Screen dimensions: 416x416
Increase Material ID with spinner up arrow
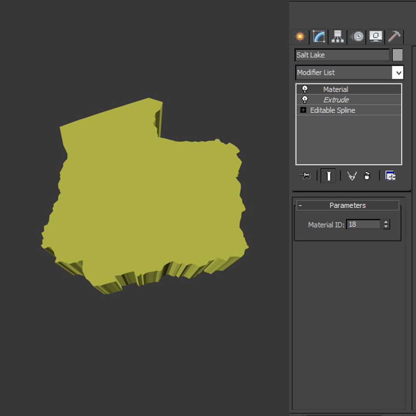coord(386,222)
